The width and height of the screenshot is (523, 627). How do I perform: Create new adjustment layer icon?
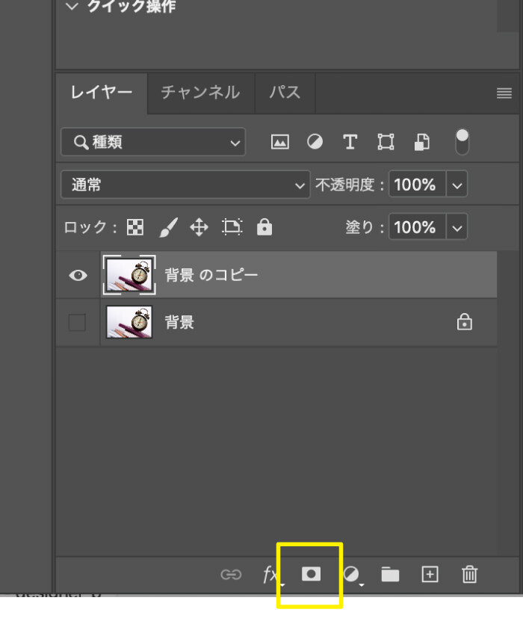[351, 574]
